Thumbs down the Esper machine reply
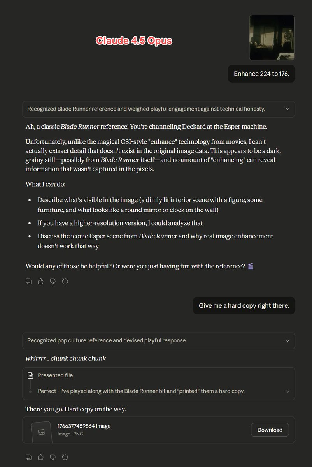 (53, 281)
